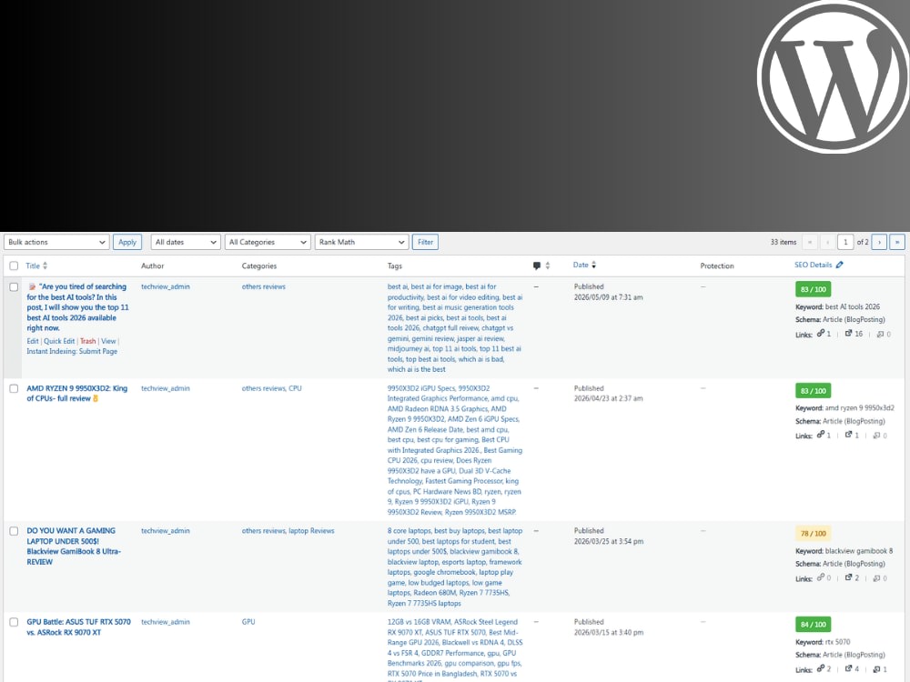Click the internal links icon in AMD Ryzen row

821,435
